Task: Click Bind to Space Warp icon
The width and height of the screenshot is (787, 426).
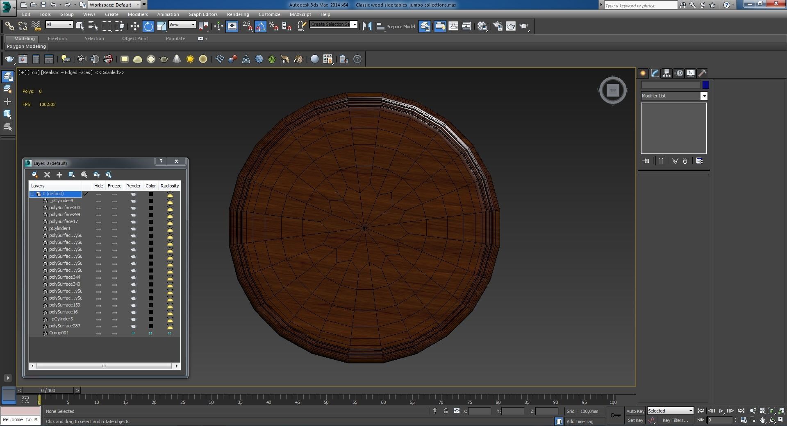Action: (36, 26)
